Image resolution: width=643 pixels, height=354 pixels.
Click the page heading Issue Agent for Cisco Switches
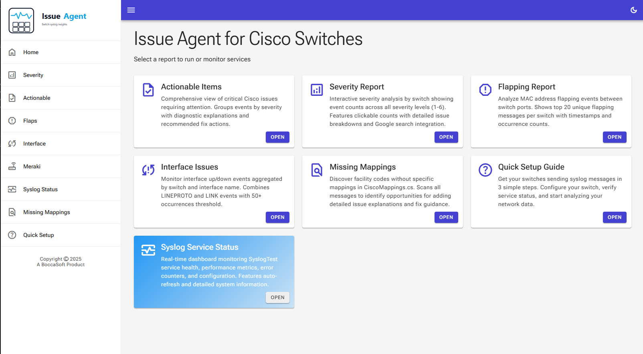(248, 39)
